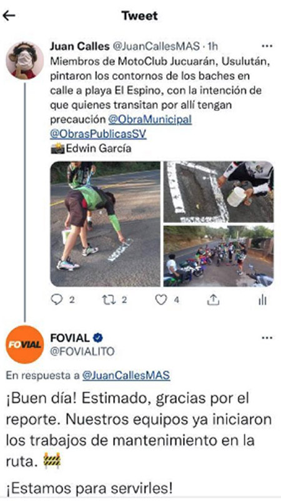Open the @ObrasPublicasSV mention link
Viewport: 281px width, 501px height.
(98, 134)
